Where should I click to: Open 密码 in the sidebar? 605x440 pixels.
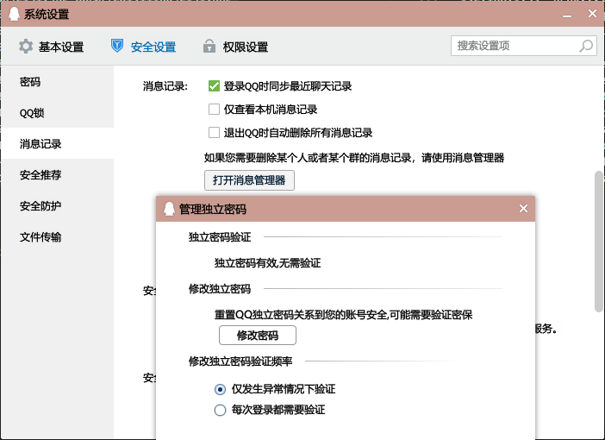point(57,82)
